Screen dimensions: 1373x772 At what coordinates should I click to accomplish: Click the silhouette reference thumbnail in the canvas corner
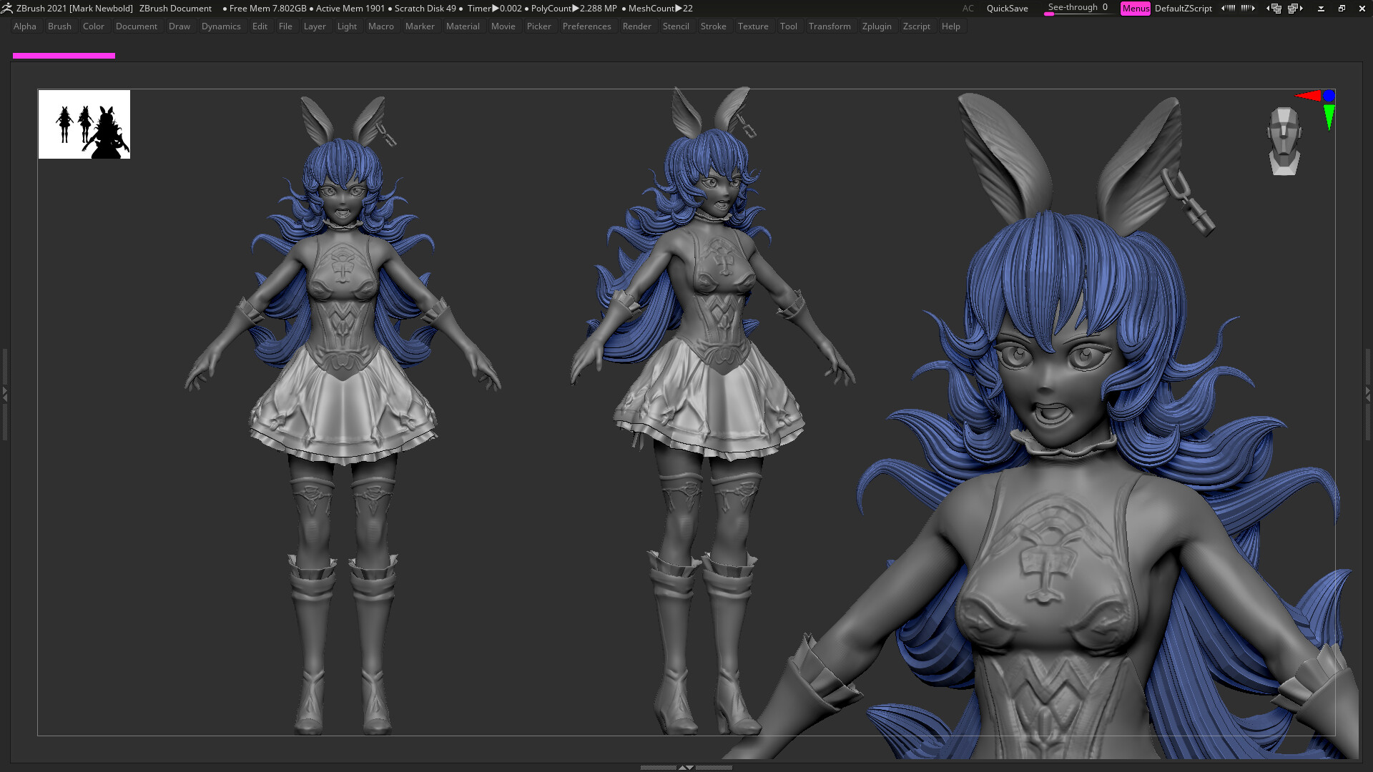click(84, 124)
